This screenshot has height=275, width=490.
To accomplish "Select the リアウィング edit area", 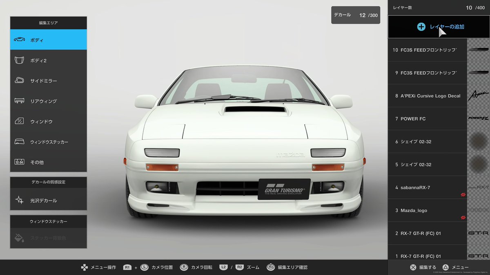I will coord(49,101).
